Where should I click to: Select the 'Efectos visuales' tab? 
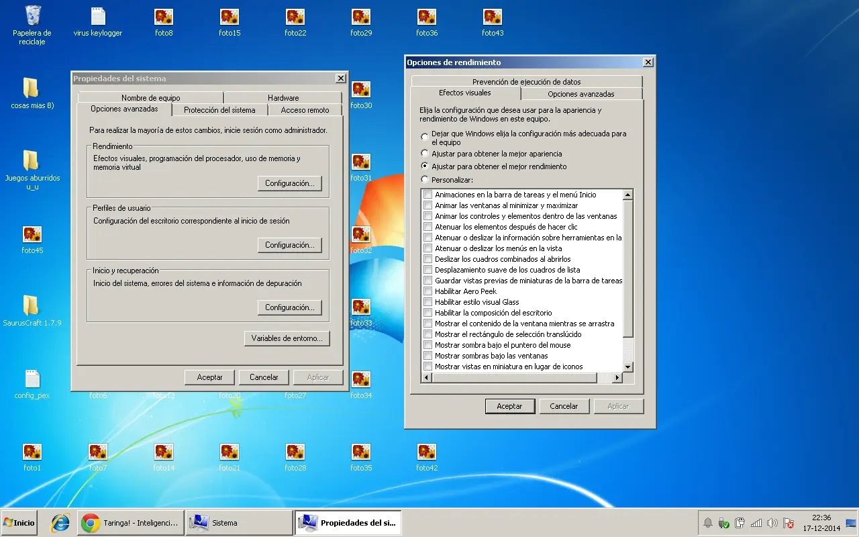pyautogui.click(x=465, y=93)
